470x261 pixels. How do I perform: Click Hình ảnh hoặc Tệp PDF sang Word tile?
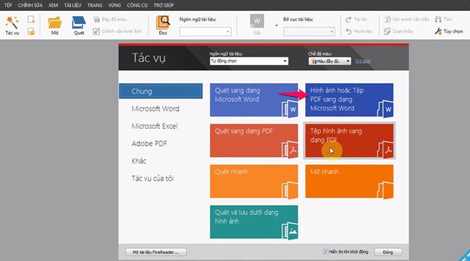349,100
